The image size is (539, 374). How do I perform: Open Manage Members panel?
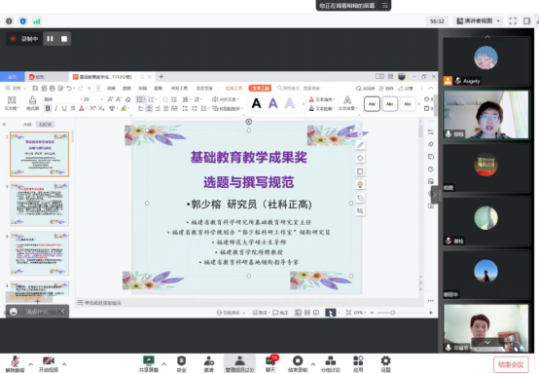pyautogui.click(x=239, y=364)
